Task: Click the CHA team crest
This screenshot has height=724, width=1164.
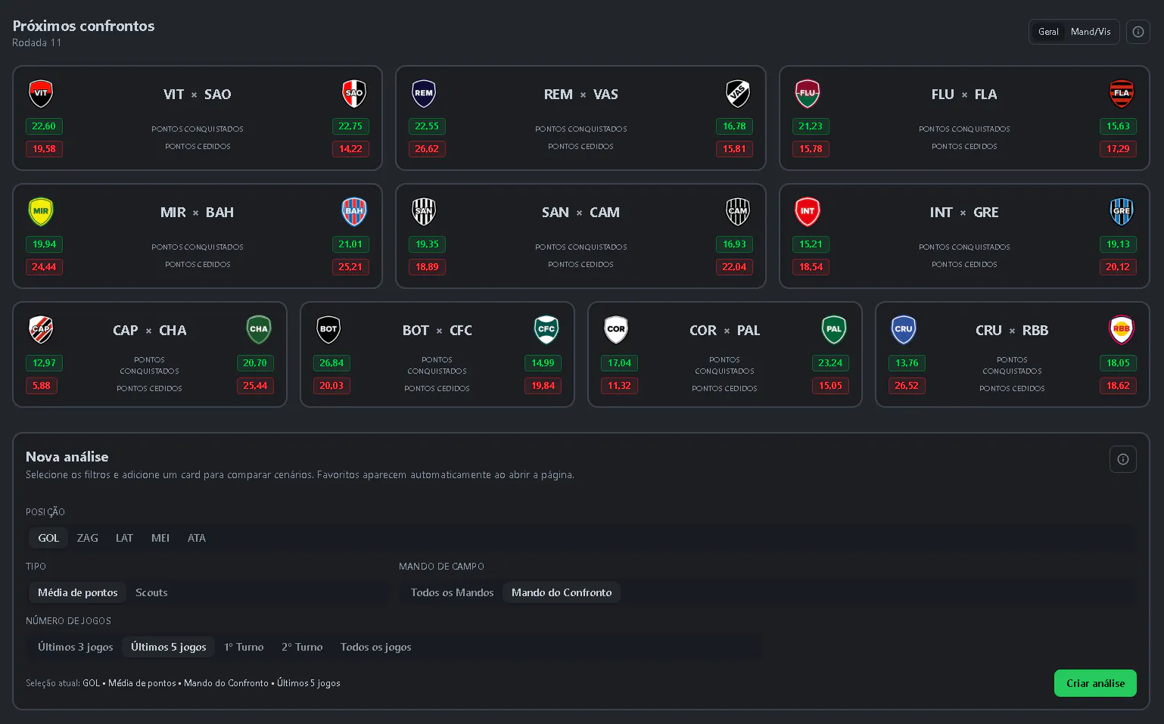Action: tap(259, 329)
